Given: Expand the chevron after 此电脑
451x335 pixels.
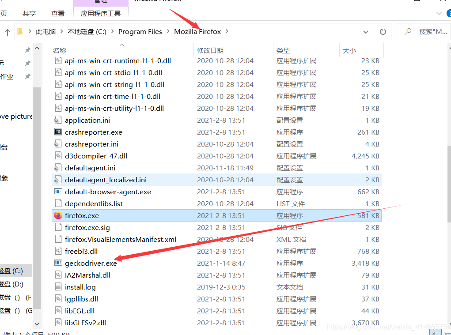Looking at the screenshot, I should pyautogui.click(x=61, y=31).
